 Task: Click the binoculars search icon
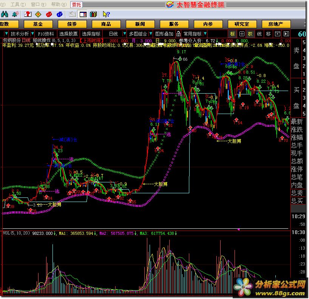point(4,14)
